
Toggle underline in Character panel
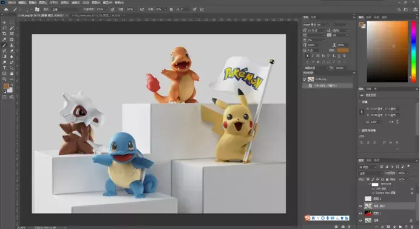coord(339,56)
